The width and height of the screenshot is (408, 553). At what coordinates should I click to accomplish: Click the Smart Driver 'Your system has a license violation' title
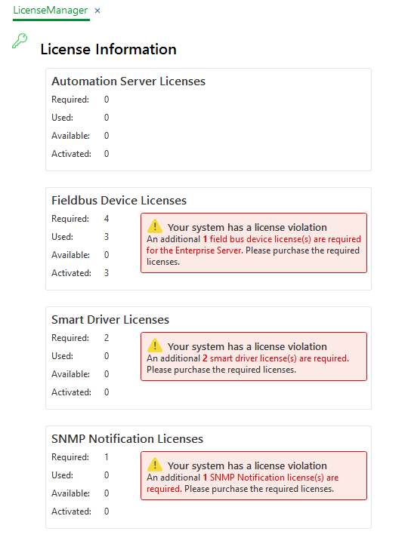coord(247,347)
